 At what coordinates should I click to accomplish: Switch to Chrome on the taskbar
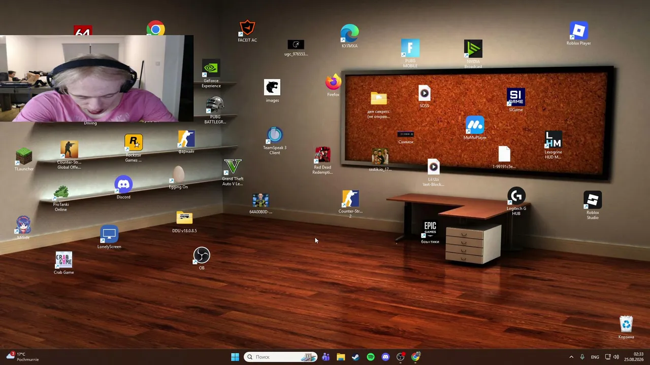(416, 357)
